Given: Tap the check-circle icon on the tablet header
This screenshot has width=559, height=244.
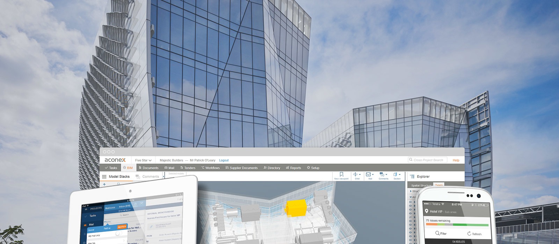Looking at the screenshot, I should click(135, 204).
